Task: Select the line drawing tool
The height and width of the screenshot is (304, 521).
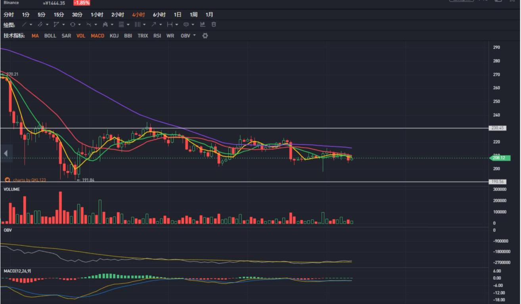Action: coord(24,25)
